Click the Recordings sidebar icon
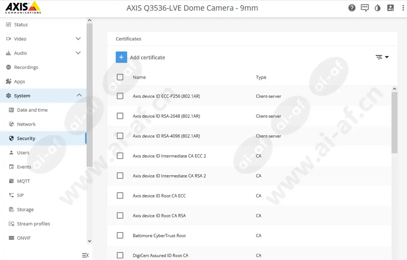The height and width of the screenshot is (260, 407). [x=9, y=67]
